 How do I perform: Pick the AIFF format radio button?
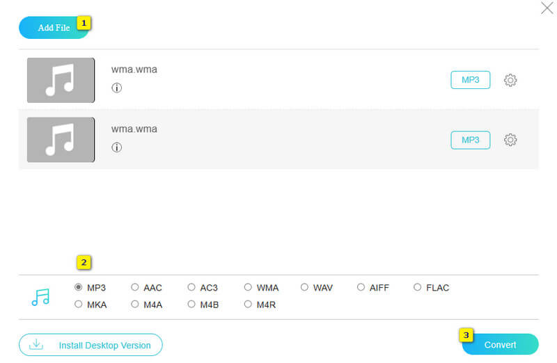[361, 287]
